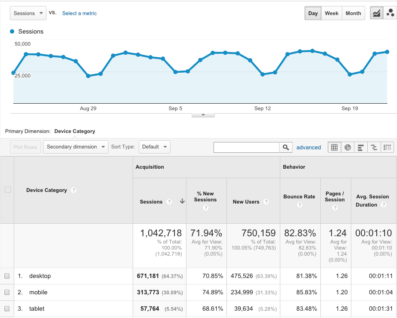The height and width of the screenshot is (318, 397).
Task: Switch the chart to Week granularity
Action: [x=332, y=13]
